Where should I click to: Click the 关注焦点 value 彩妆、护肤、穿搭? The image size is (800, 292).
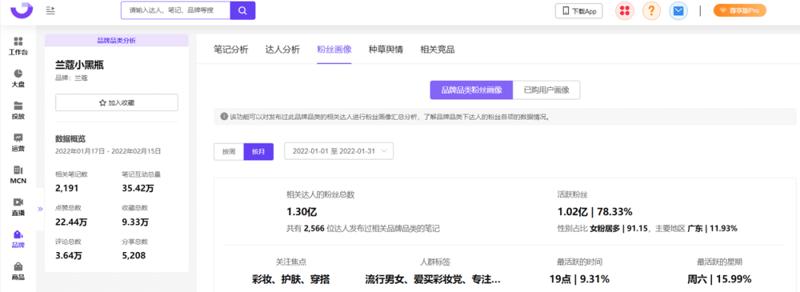click(x=291, y=279)
